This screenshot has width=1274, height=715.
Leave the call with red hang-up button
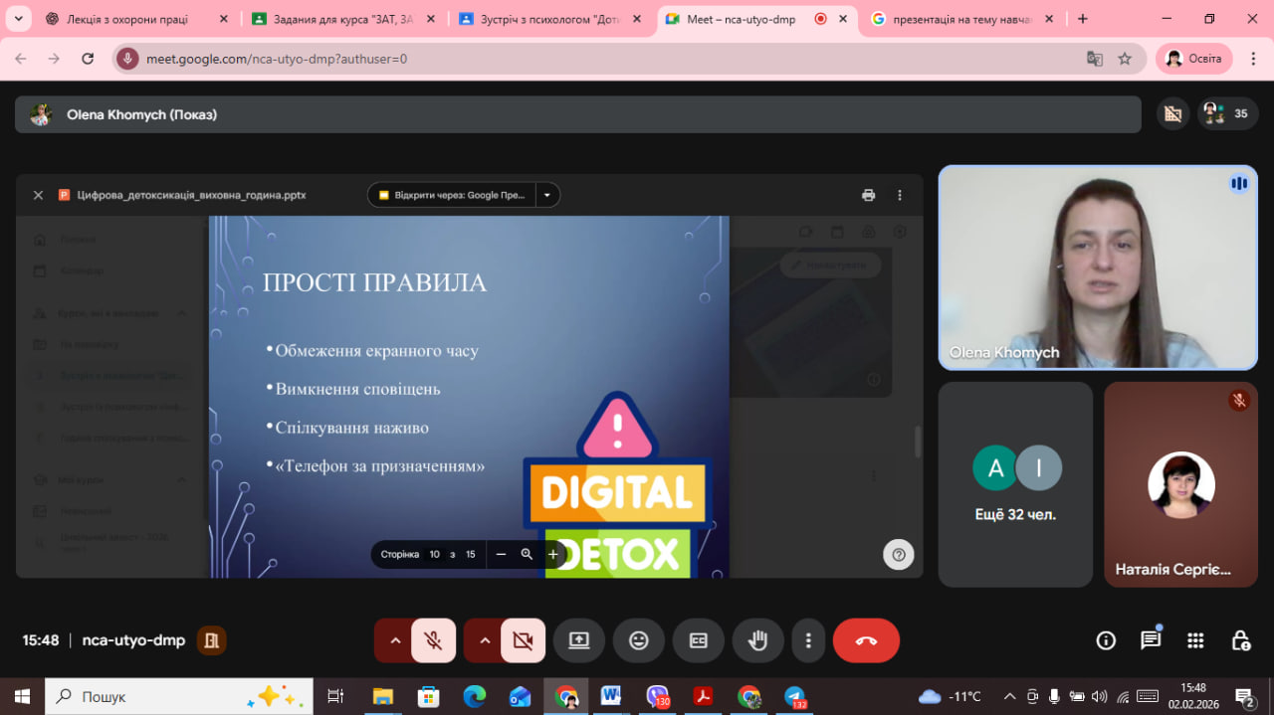(866, 640)
